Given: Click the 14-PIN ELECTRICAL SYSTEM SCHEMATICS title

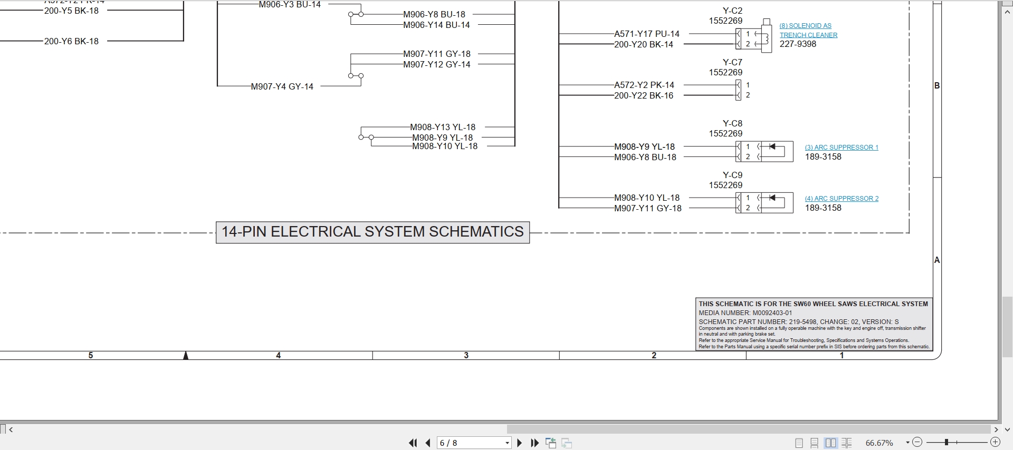Looking at the screenshot, I should pos(372,232).
